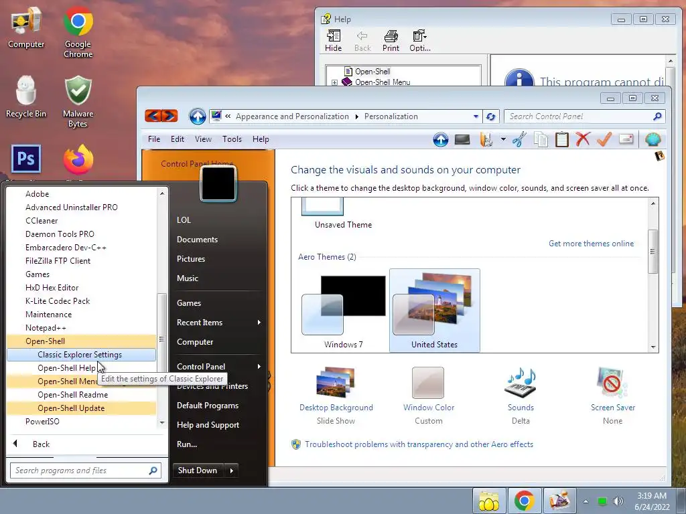Click the Options icon in Help window
The height and width of the screenshot is (514, 686).
(x=420, y=41)
